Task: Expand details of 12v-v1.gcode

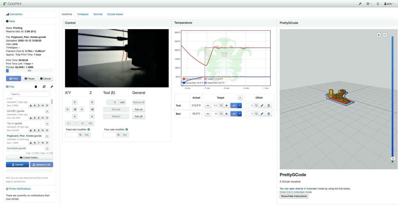Action: [47, 124]
